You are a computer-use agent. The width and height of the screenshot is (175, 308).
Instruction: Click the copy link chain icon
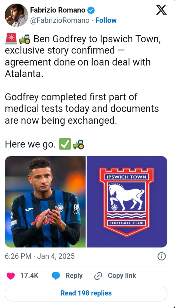pyautogui.click(x=97, y=276)
